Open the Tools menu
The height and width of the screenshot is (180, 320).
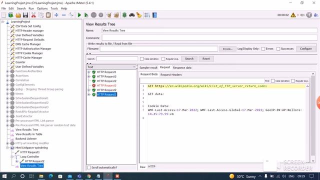point(54,8)
